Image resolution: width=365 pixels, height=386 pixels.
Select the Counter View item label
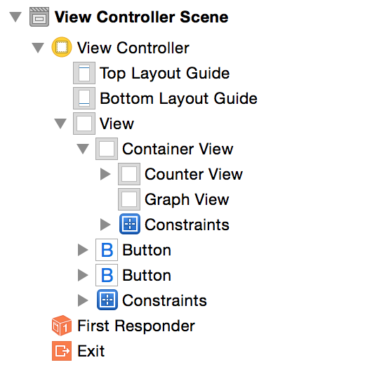click(194, 174)
